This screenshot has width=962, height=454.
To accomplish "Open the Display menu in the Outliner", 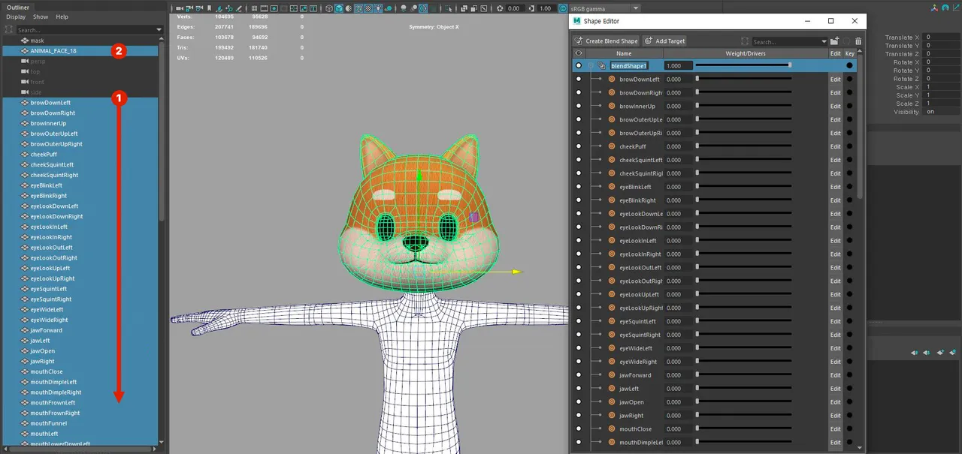I will (16, 17).
